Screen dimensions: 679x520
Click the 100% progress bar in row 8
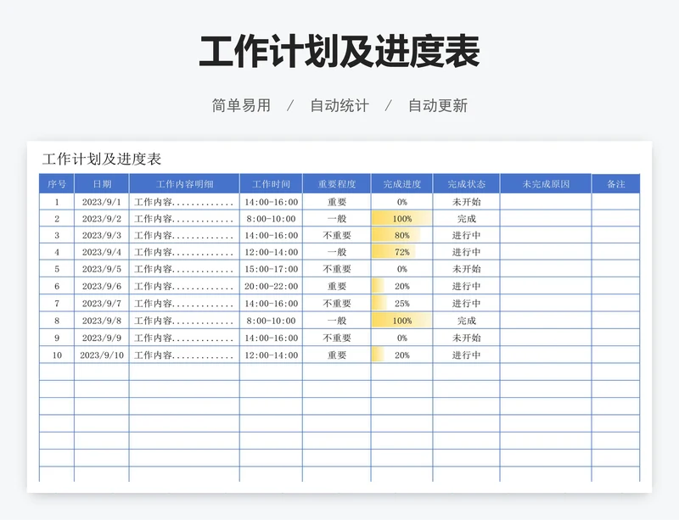(401, 321)
